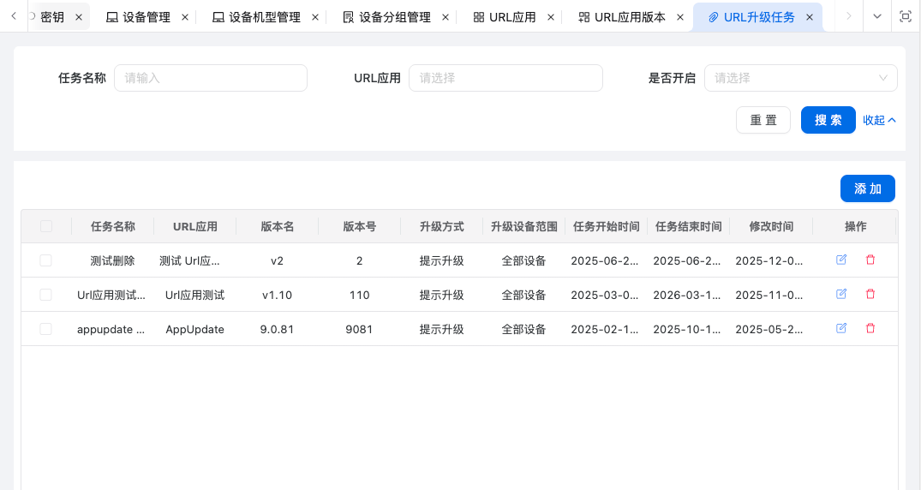Screen dimensions: 921x490
Task: Edit the Url应用测试 task row
Action: pos(841,294)
